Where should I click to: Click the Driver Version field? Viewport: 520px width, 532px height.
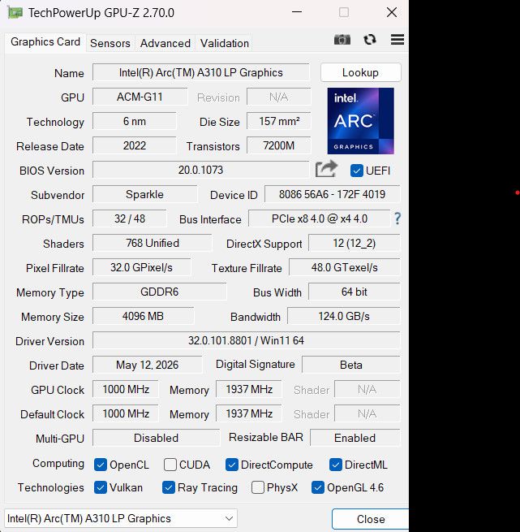246,340
